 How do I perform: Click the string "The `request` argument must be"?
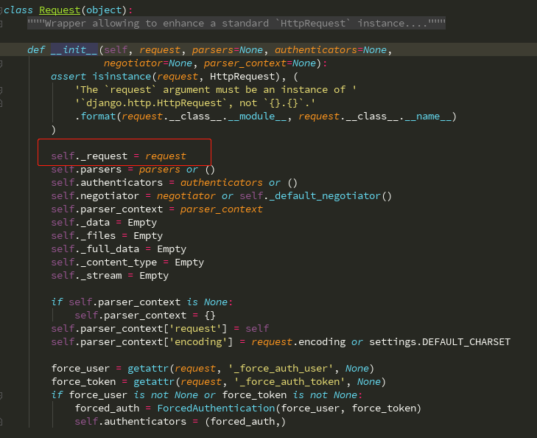[215, 90]
